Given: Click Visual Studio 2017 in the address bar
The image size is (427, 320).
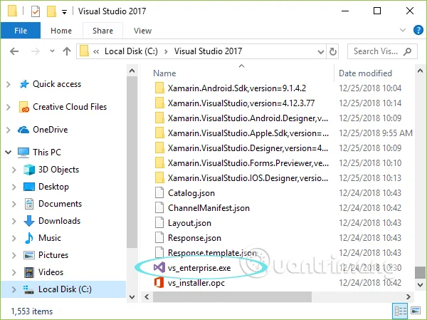Looking at the screenshot, I should (208, 51).
